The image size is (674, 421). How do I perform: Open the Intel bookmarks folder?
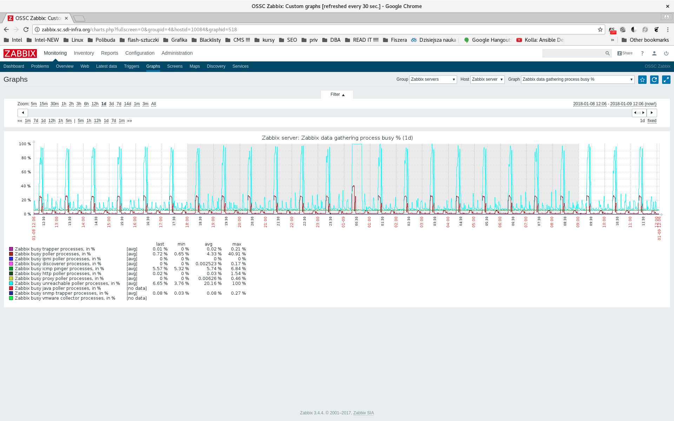[x=13, y=40]
